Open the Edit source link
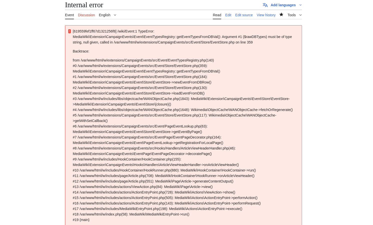 coord(244,15)
